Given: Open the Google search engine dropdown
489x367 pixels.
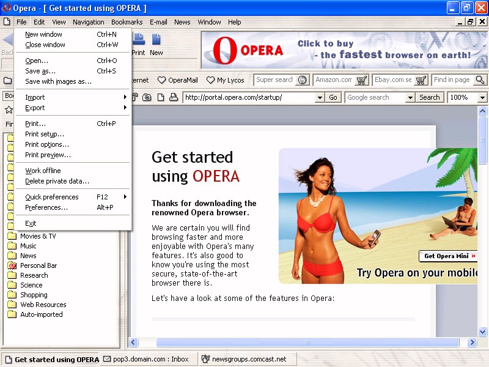Looking at the screenshot, I should 410,97.
